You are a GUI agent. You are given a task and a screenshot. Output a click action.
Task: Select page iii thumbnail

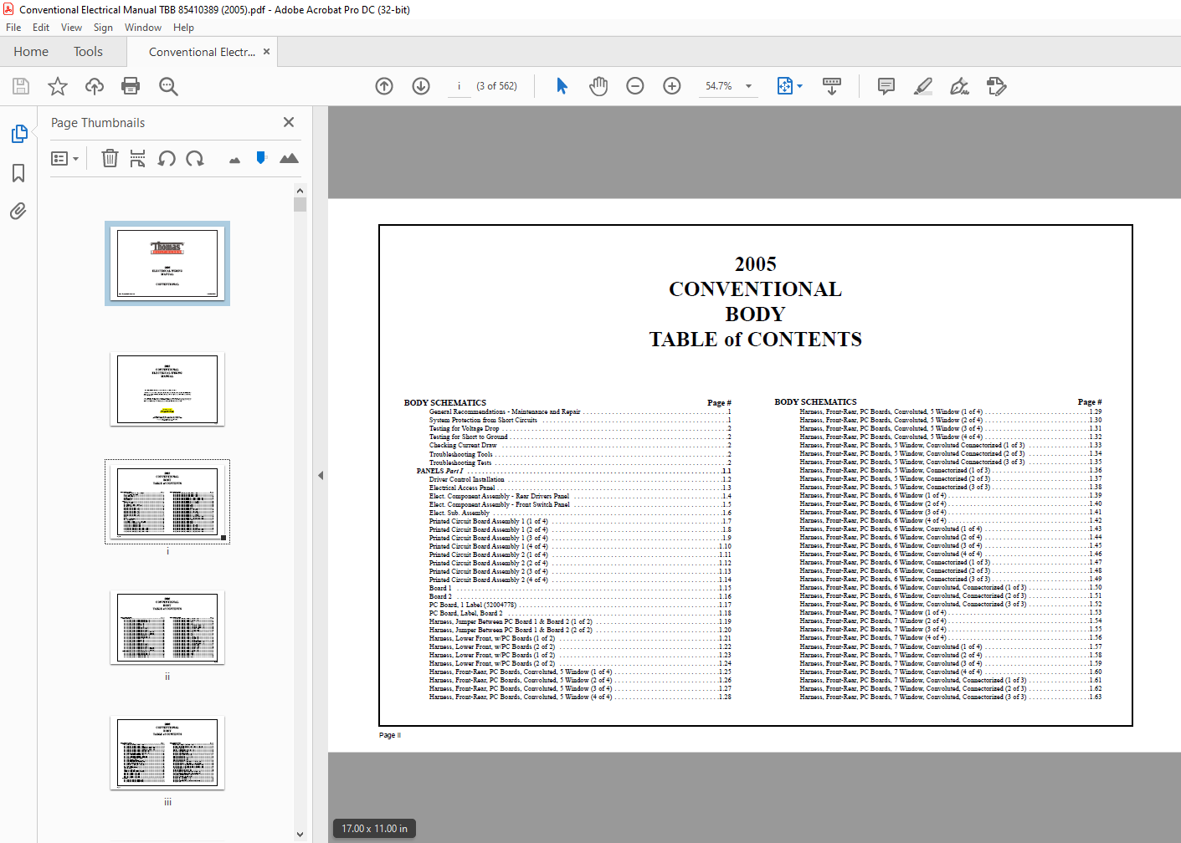[x=167, y=753]
